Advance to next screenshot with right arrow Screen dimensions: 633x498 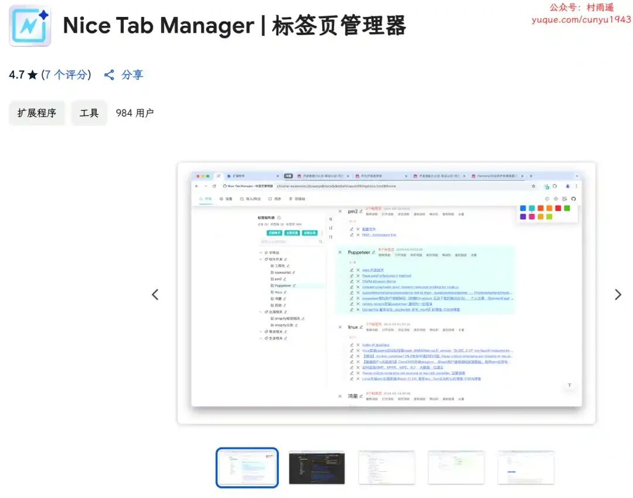pyautogui.click(x=618, y=295)
